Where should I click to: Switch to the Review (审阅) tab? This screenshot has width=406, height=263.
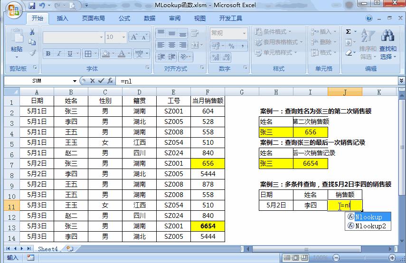pyautogui.click(x=175, y=19)
